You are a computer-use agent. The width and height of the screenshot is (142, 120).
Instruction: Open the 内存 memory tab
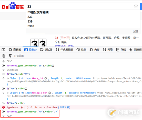click(x=95, y=50)
